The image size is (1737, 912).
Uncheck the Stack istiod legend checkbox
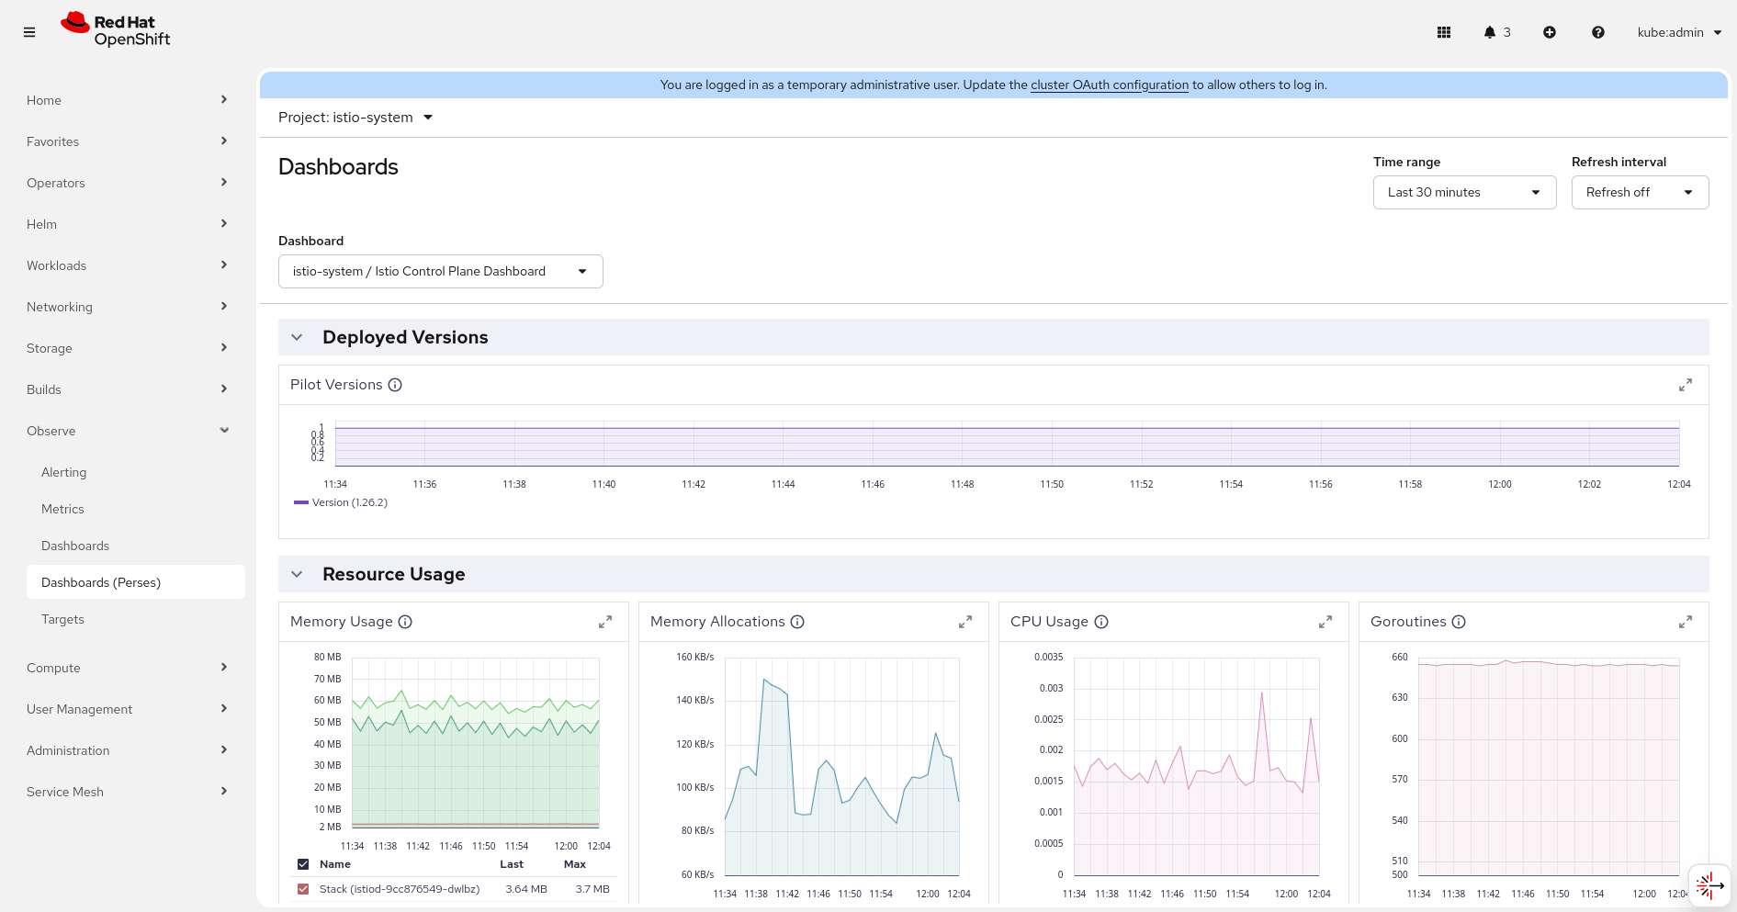coord(303,889)
